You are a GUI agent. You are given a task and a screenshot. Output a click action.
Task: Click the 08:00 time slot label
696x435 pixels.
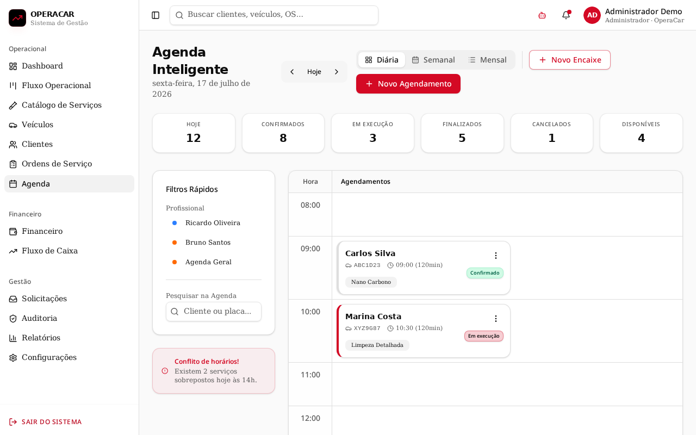pyautogui.click(x=310, y=205)
